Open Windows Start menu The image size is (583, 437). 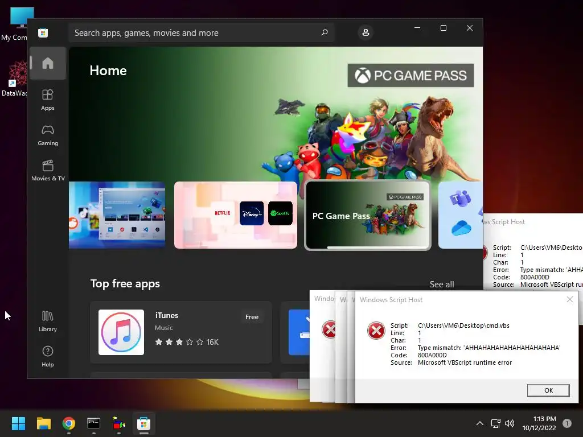[x=18, y=423]
